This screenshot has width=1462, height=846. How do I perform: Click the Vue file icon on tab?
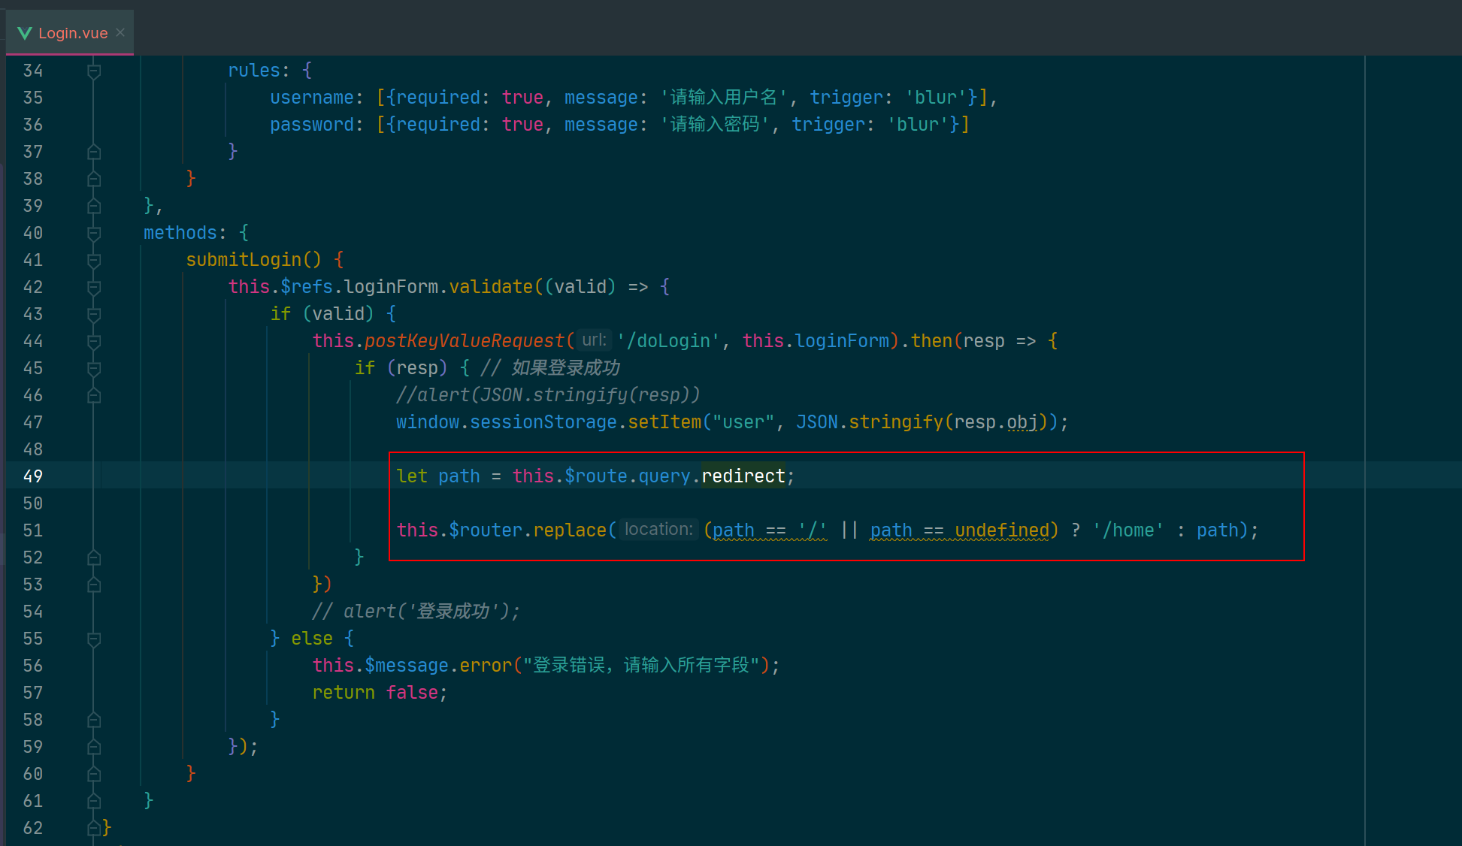24,33
